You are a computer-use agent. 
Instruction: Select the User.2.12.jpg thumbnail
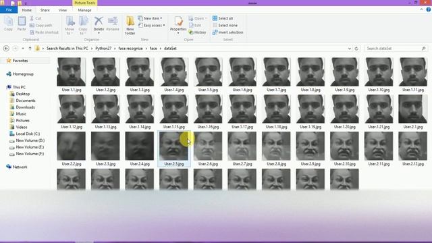pyautogui.click(x=413, y=146)
